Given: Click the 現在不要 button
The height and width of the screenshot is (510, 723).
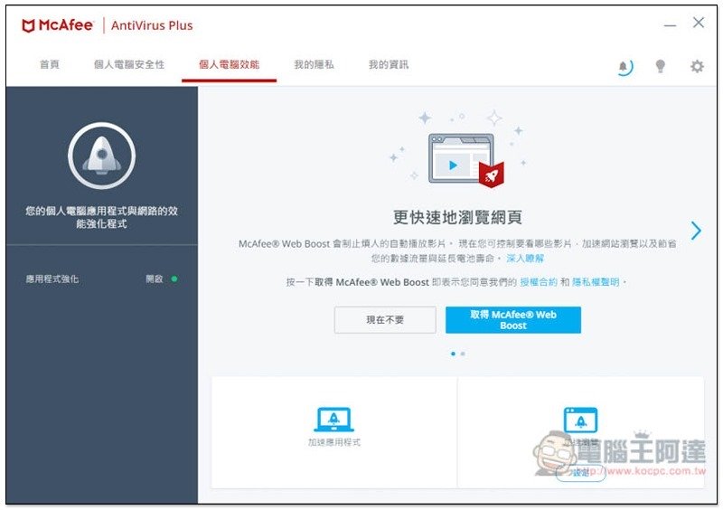Looking at the screenshot, I should [x=385, y=320].
